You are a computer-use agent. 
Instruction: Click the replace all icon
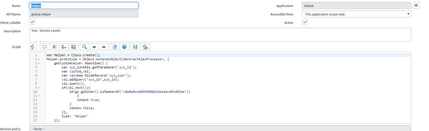74,47
